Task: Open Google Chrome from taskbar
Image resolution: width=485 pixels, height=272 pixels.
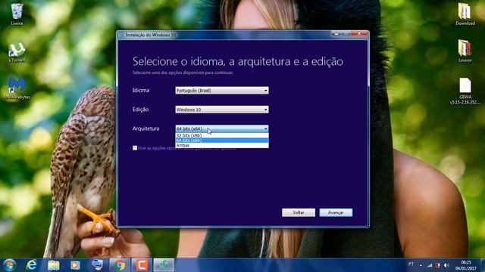Action: (120, 265)
